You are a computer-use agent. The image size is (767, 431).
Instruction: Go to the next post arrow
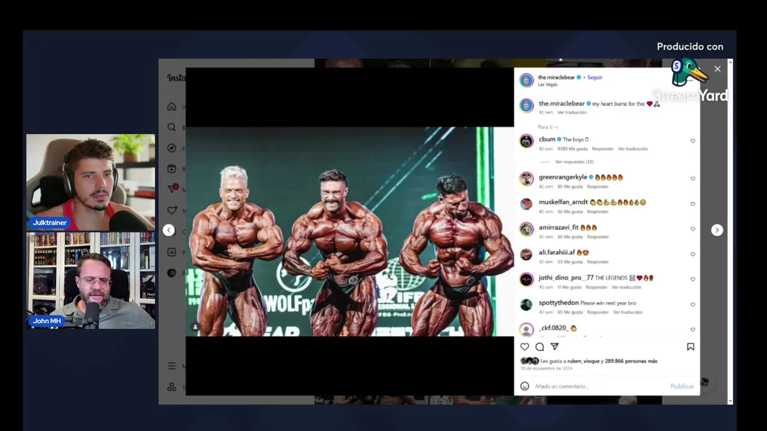(x=717, y=230)
